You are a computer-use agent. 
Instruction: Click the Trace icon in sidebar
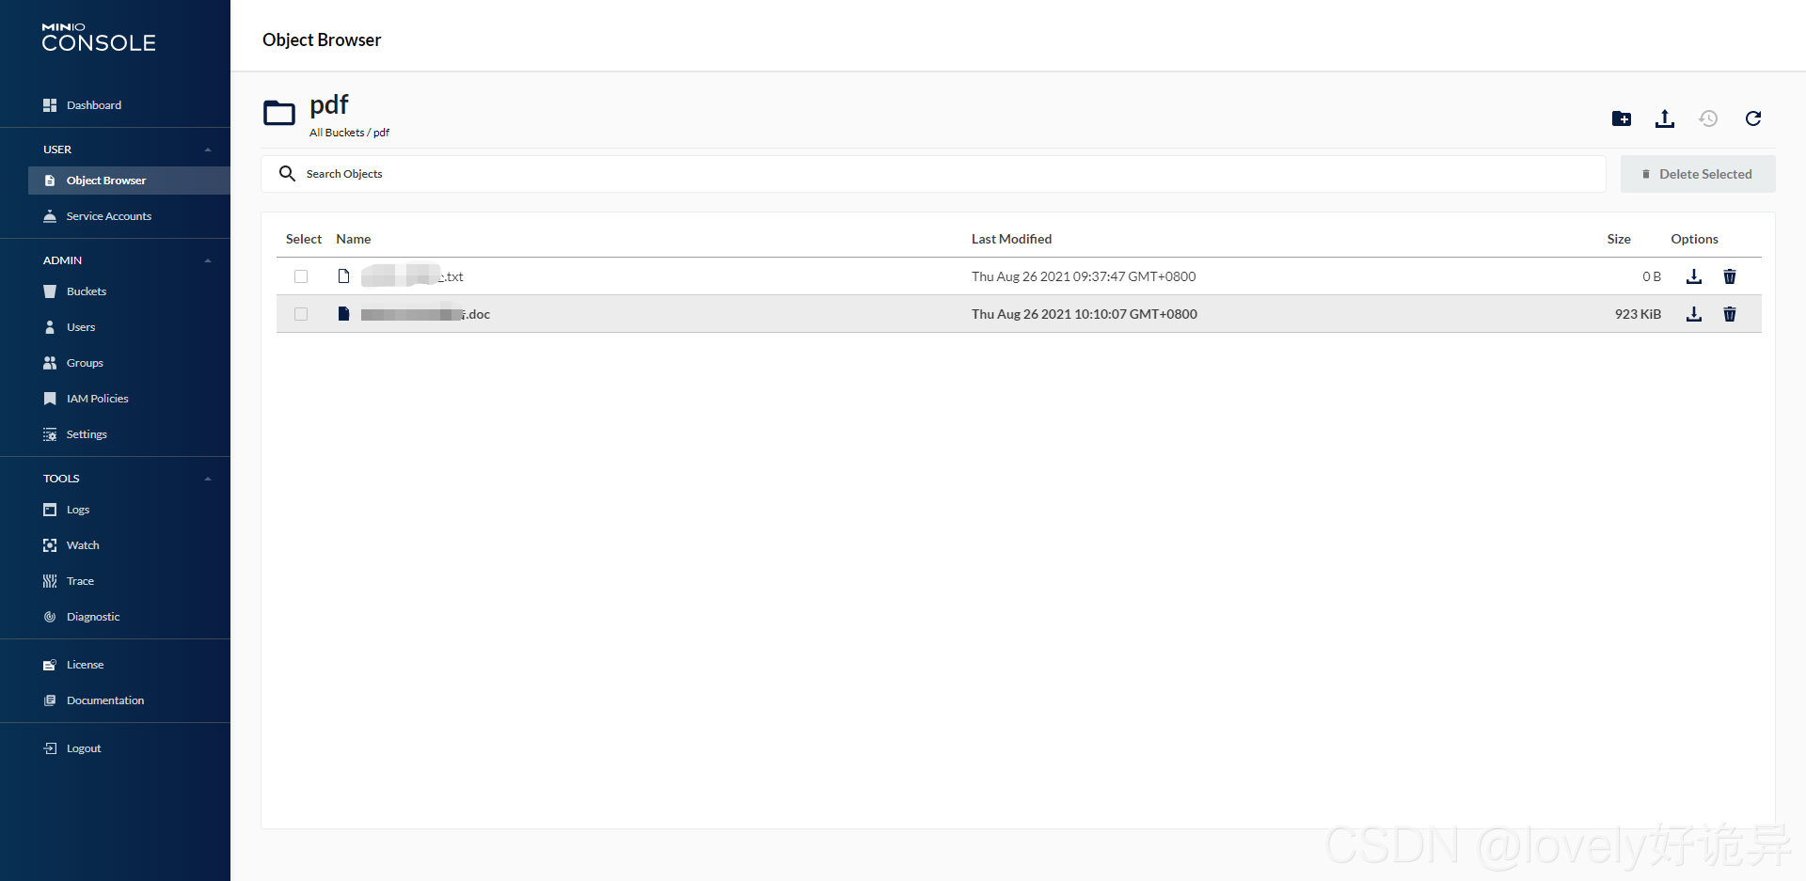point(50,581)
